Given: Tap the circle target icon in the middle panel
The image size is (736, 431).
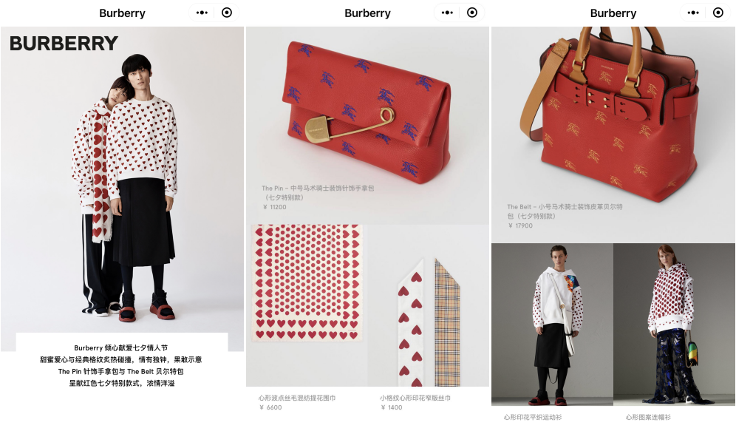Looking at the screenshot, I should click(472, 13).
